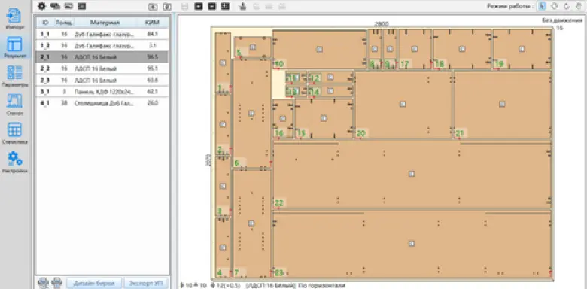Open the Импорт section in sidebar

pyautogui.click(x=14, y=19)
